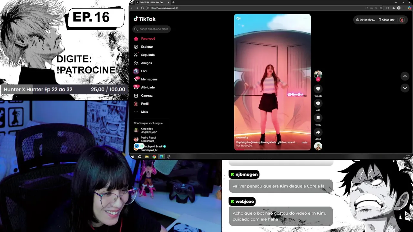Save video with bookmark icon
The image size is (413, 232).
tap(318, 118)
